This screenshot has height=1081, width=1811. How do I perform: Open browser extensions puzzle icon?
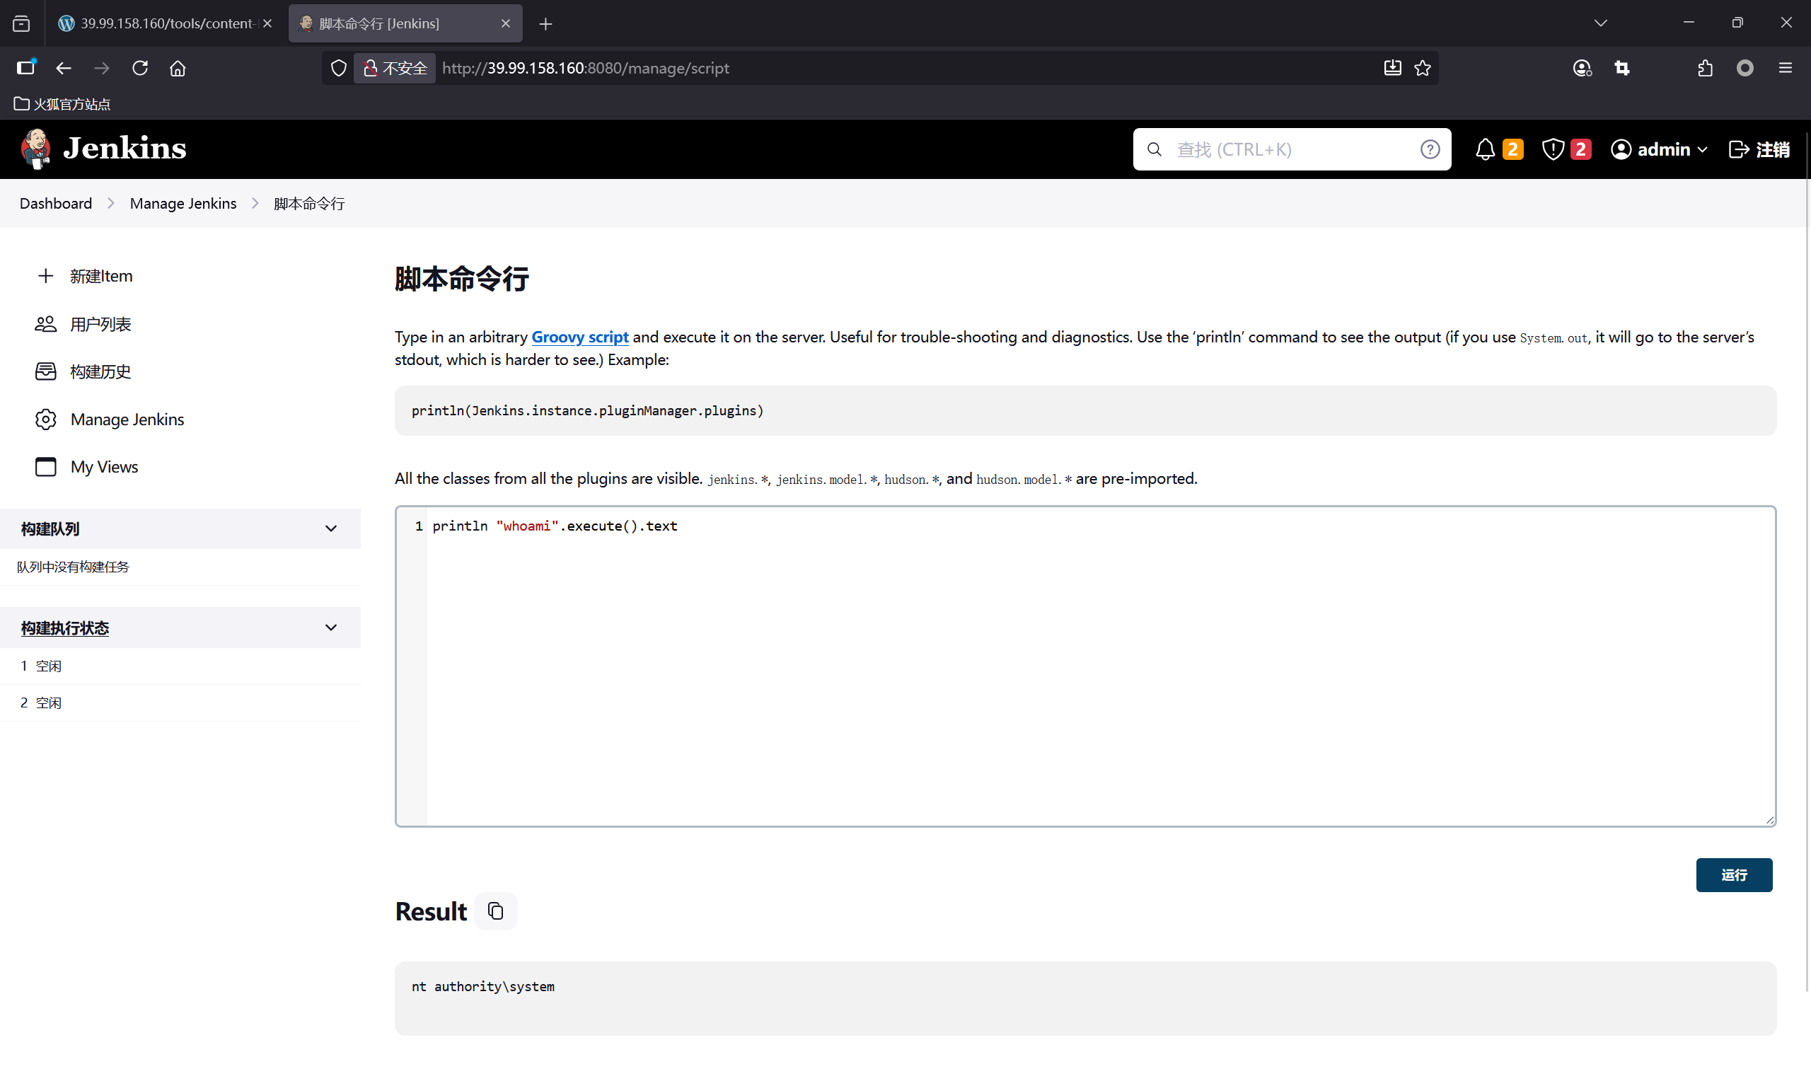1705,68
